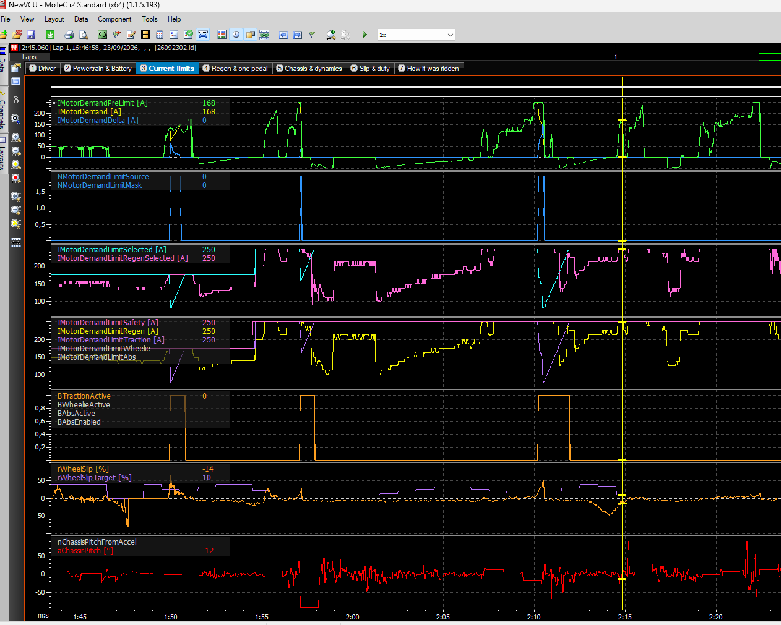Start playback with the green play button
This screenshot has height=625, width=781.
point(365,35)
